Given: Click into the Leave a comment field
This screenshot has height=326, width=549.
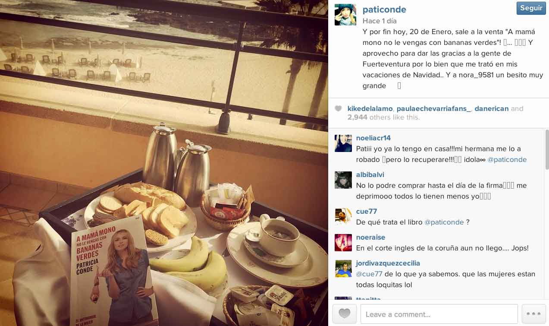Looking at the screenshot, I should click(x=439, y=314).
